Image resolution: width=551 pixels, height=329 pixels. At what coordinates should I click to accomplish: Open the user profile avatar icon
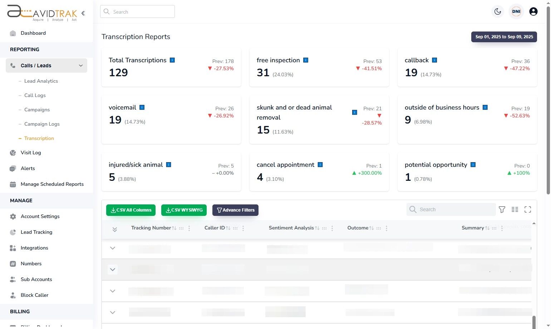[533, 11]
